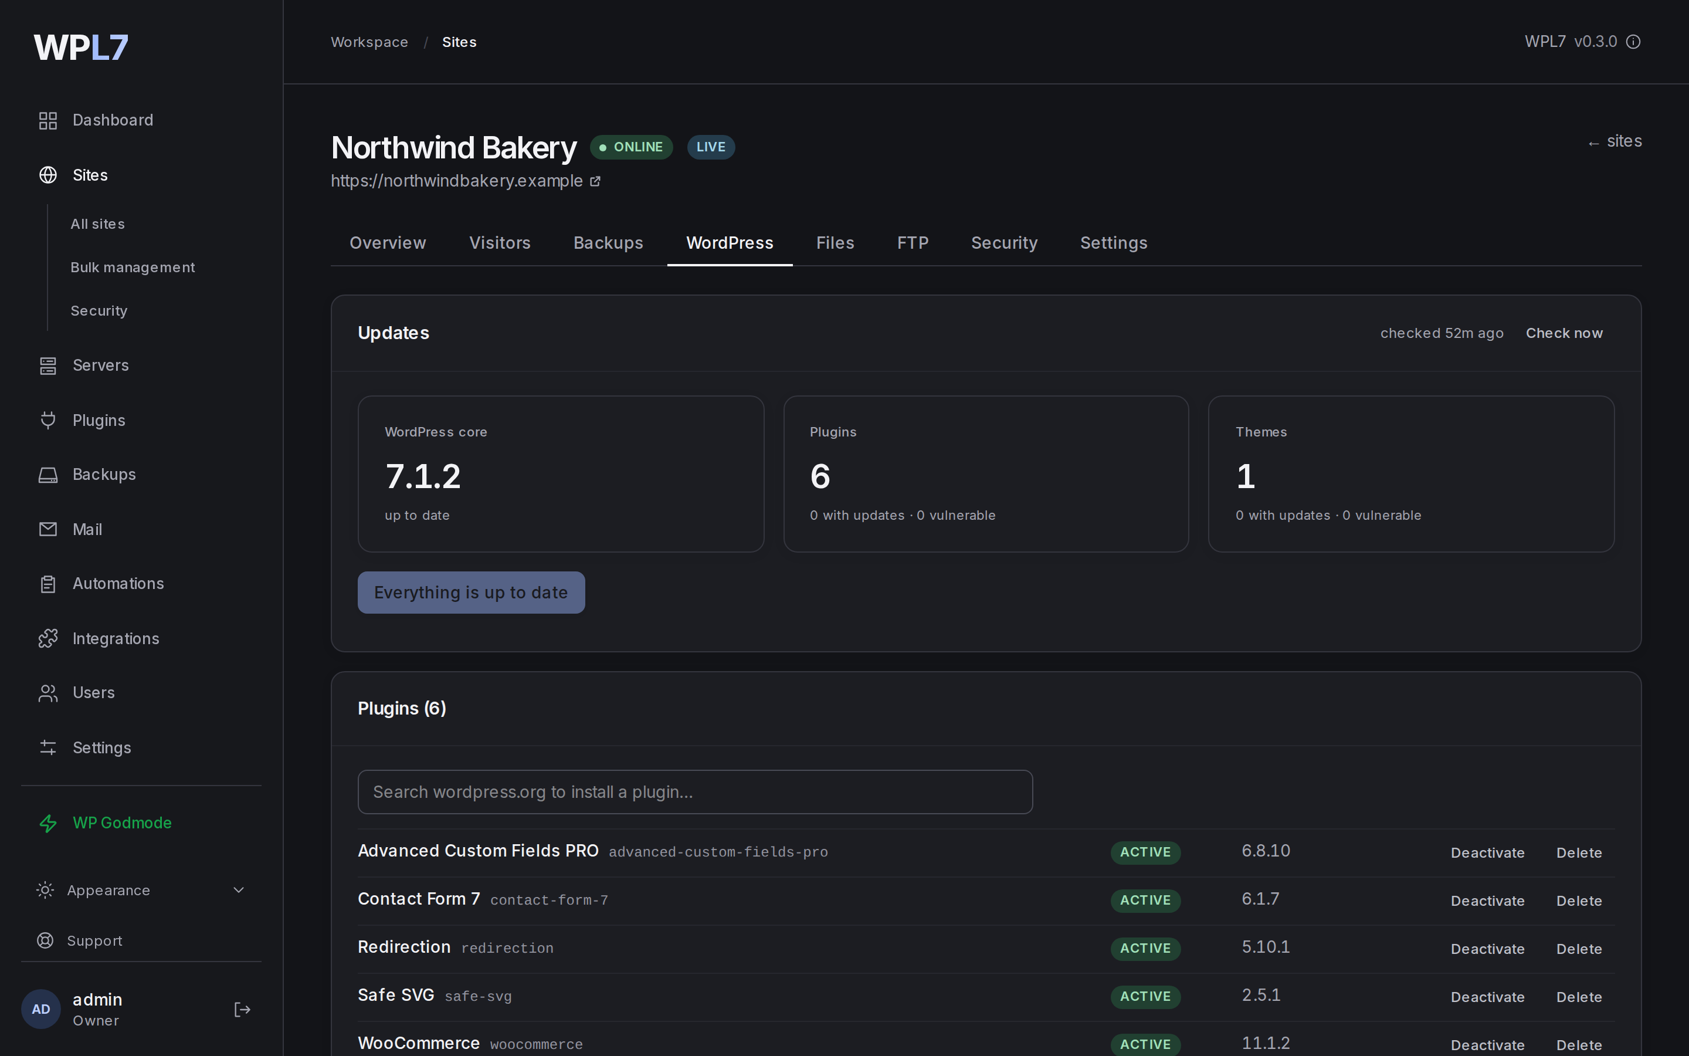Select All sites in sidebar
This screenshot has width=1689, height=1056.
click(x=98, y=224)
